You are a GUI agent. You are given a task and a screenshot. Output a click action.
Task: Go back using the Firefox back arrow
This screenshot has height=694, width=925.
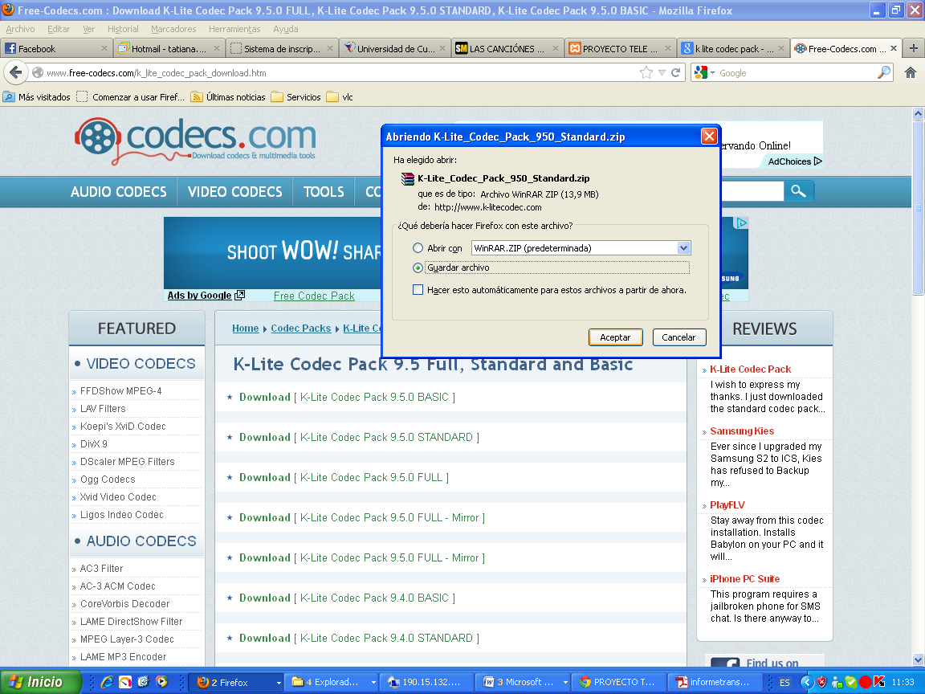[x=16, y=72]
